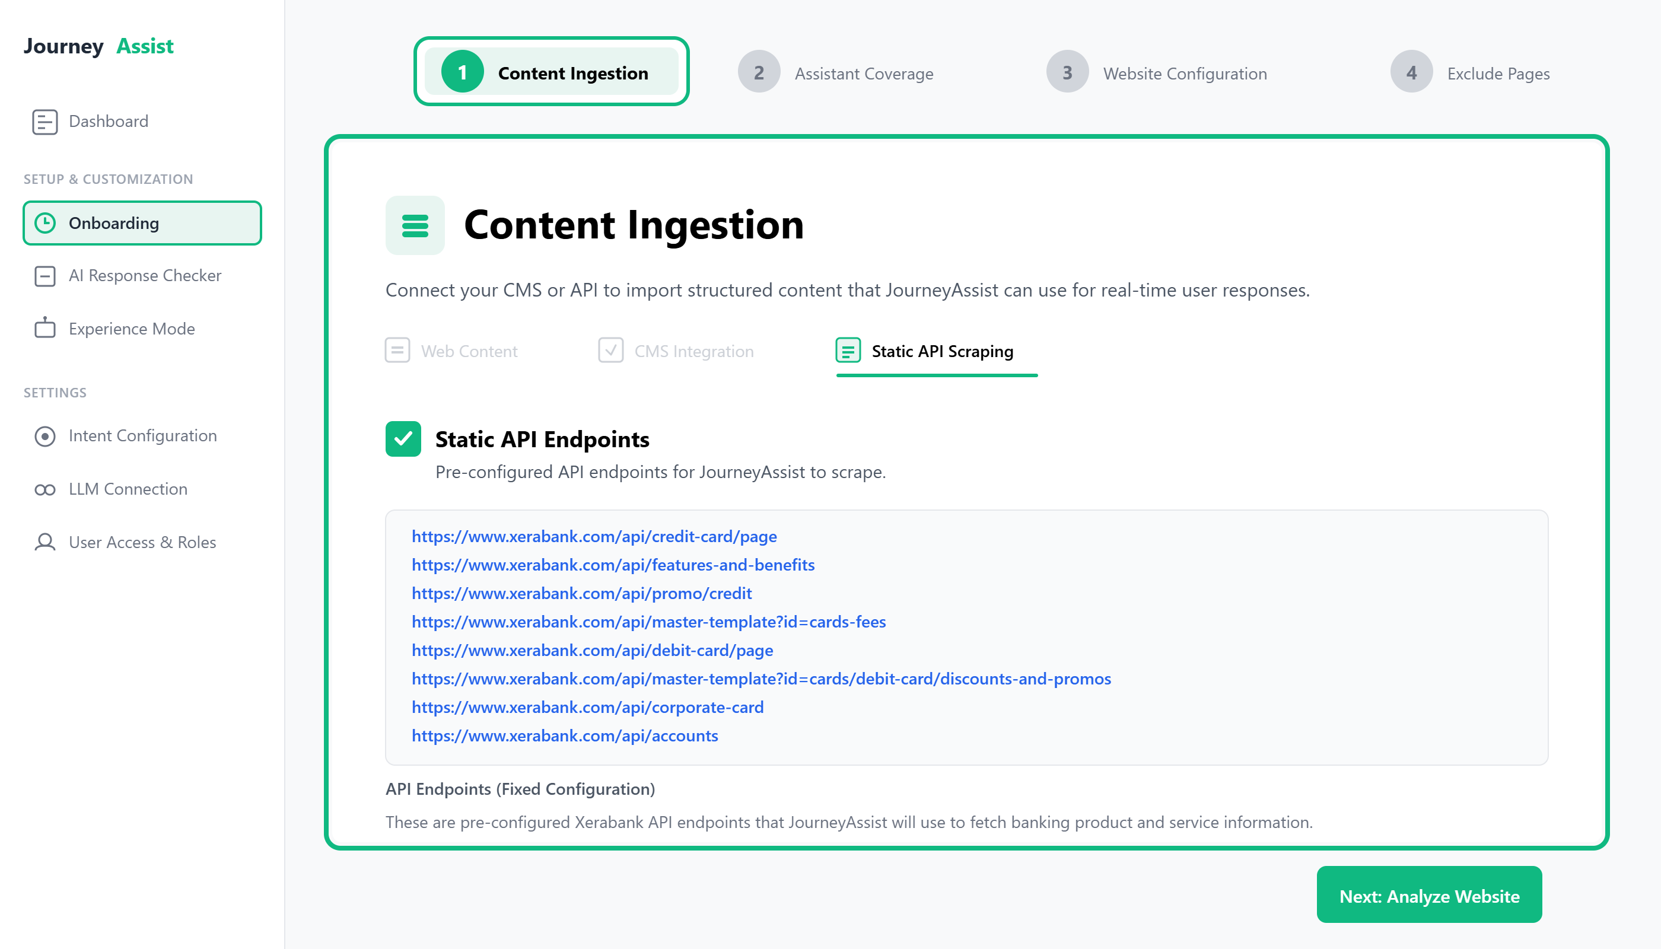Click the Onboarding clock icon

coord(45,223)
